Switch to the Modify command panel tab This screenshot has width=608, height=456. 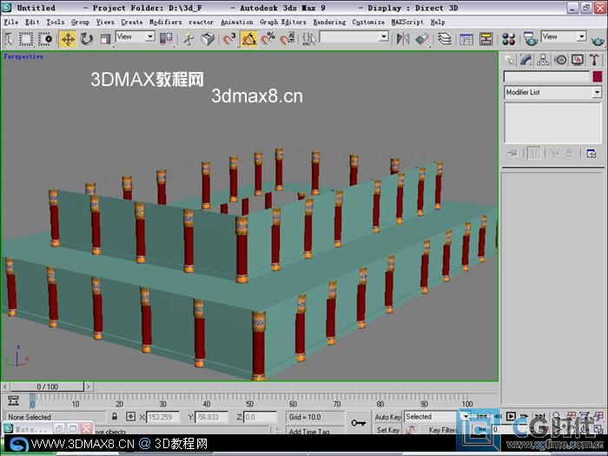[526, 60]
